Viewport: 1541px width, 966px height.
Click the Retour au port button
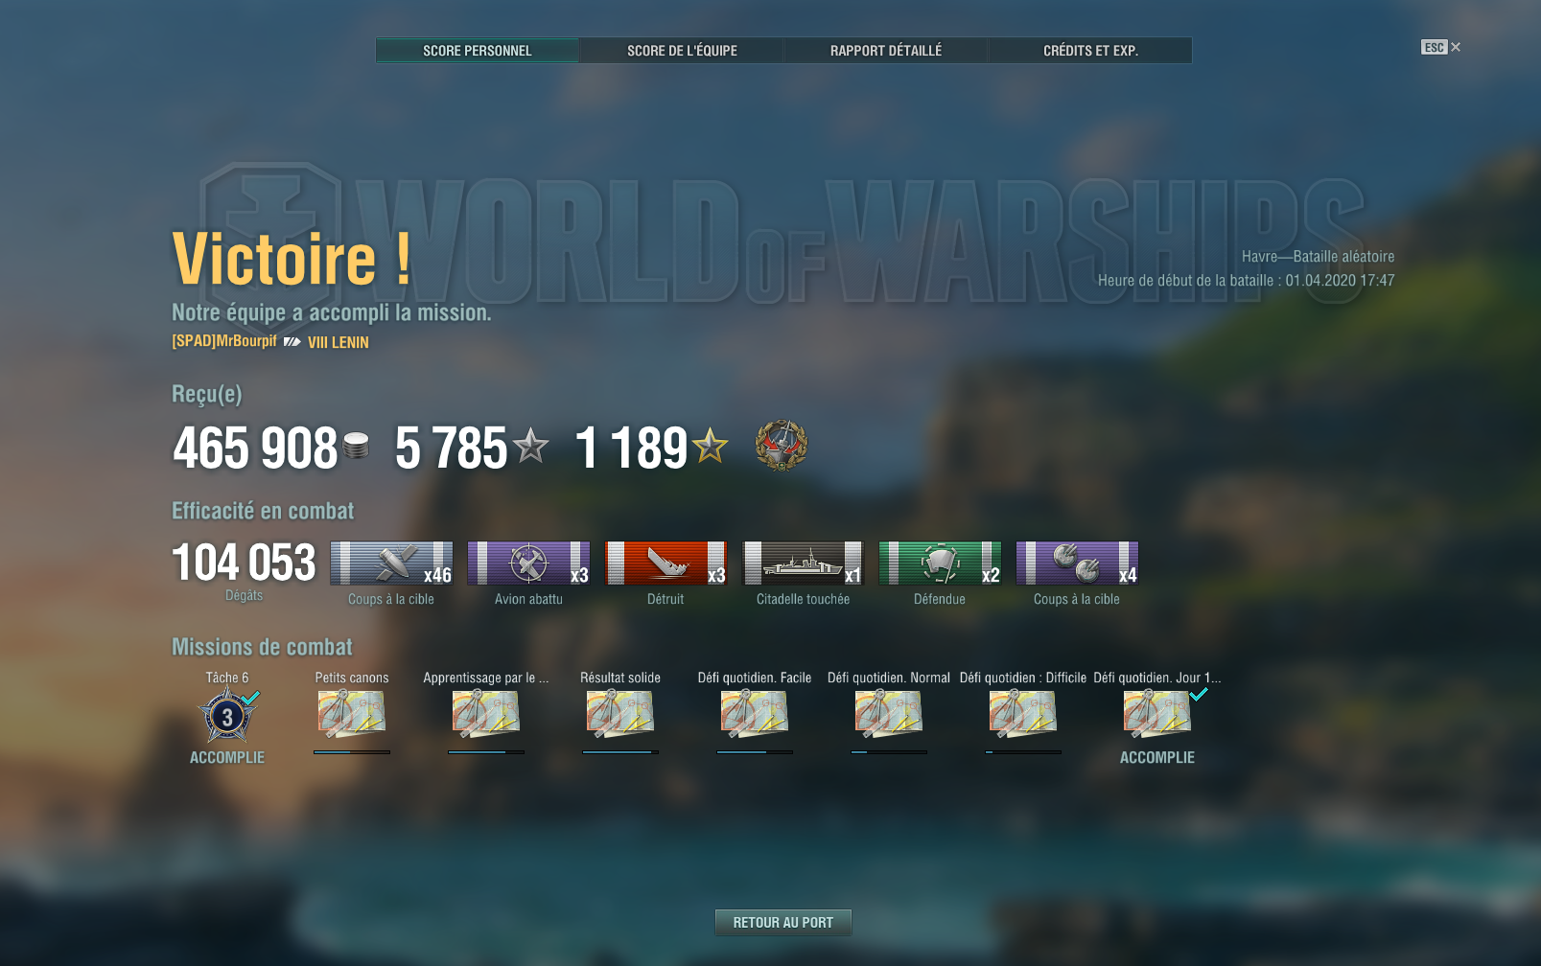783,922
